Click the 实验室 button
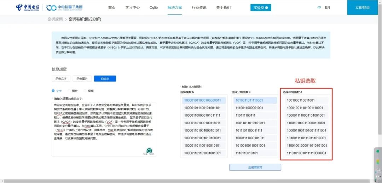The width and height of the screenshot is (382, 183). tap(261, 7)
